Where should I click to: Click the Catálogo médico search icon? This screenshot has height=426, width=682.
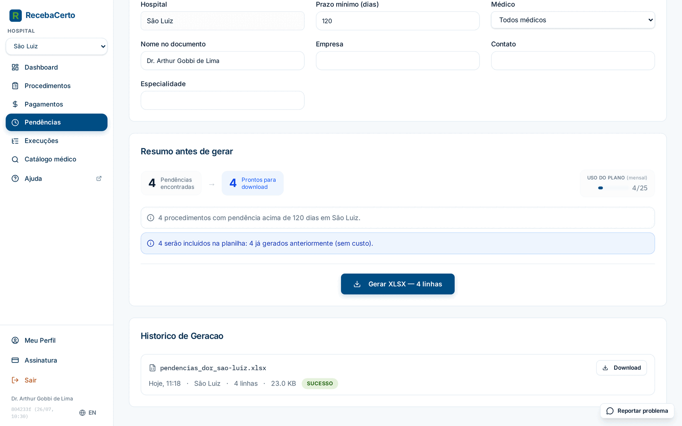(15, 159)
